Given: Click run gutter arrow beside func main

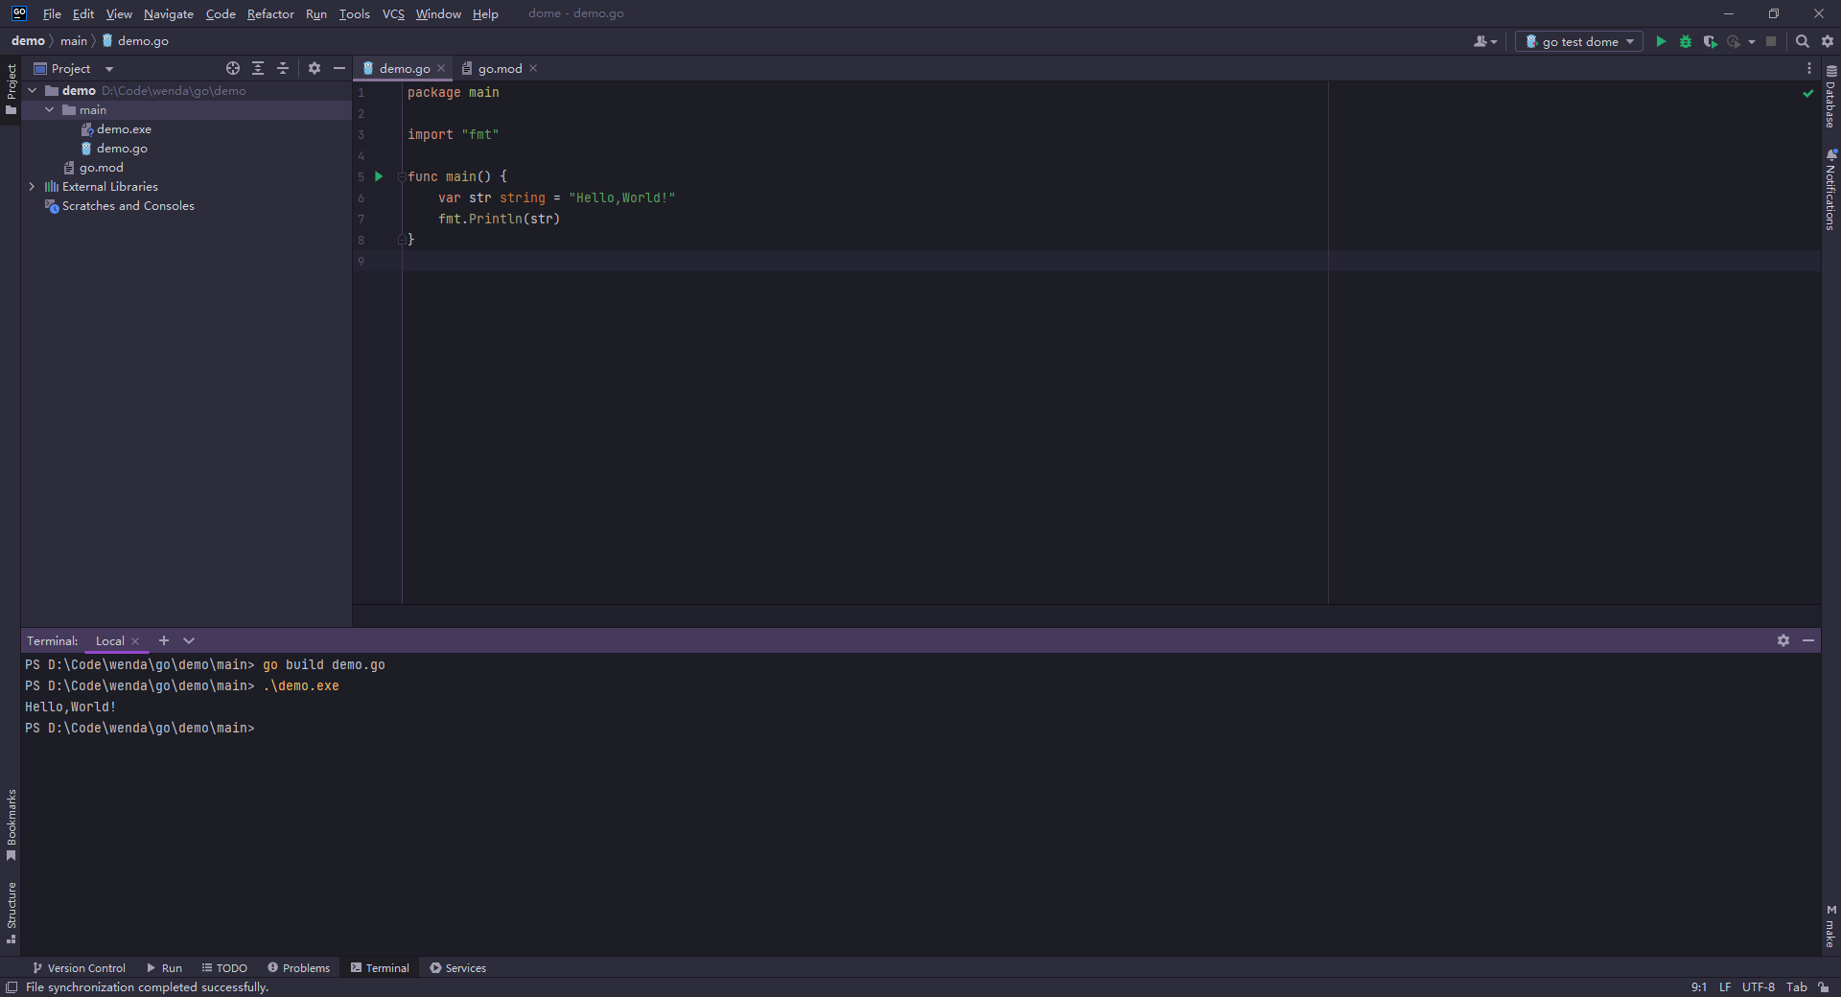Looking at the screenshot, I should pyautogui.click(x=379, y=176).
